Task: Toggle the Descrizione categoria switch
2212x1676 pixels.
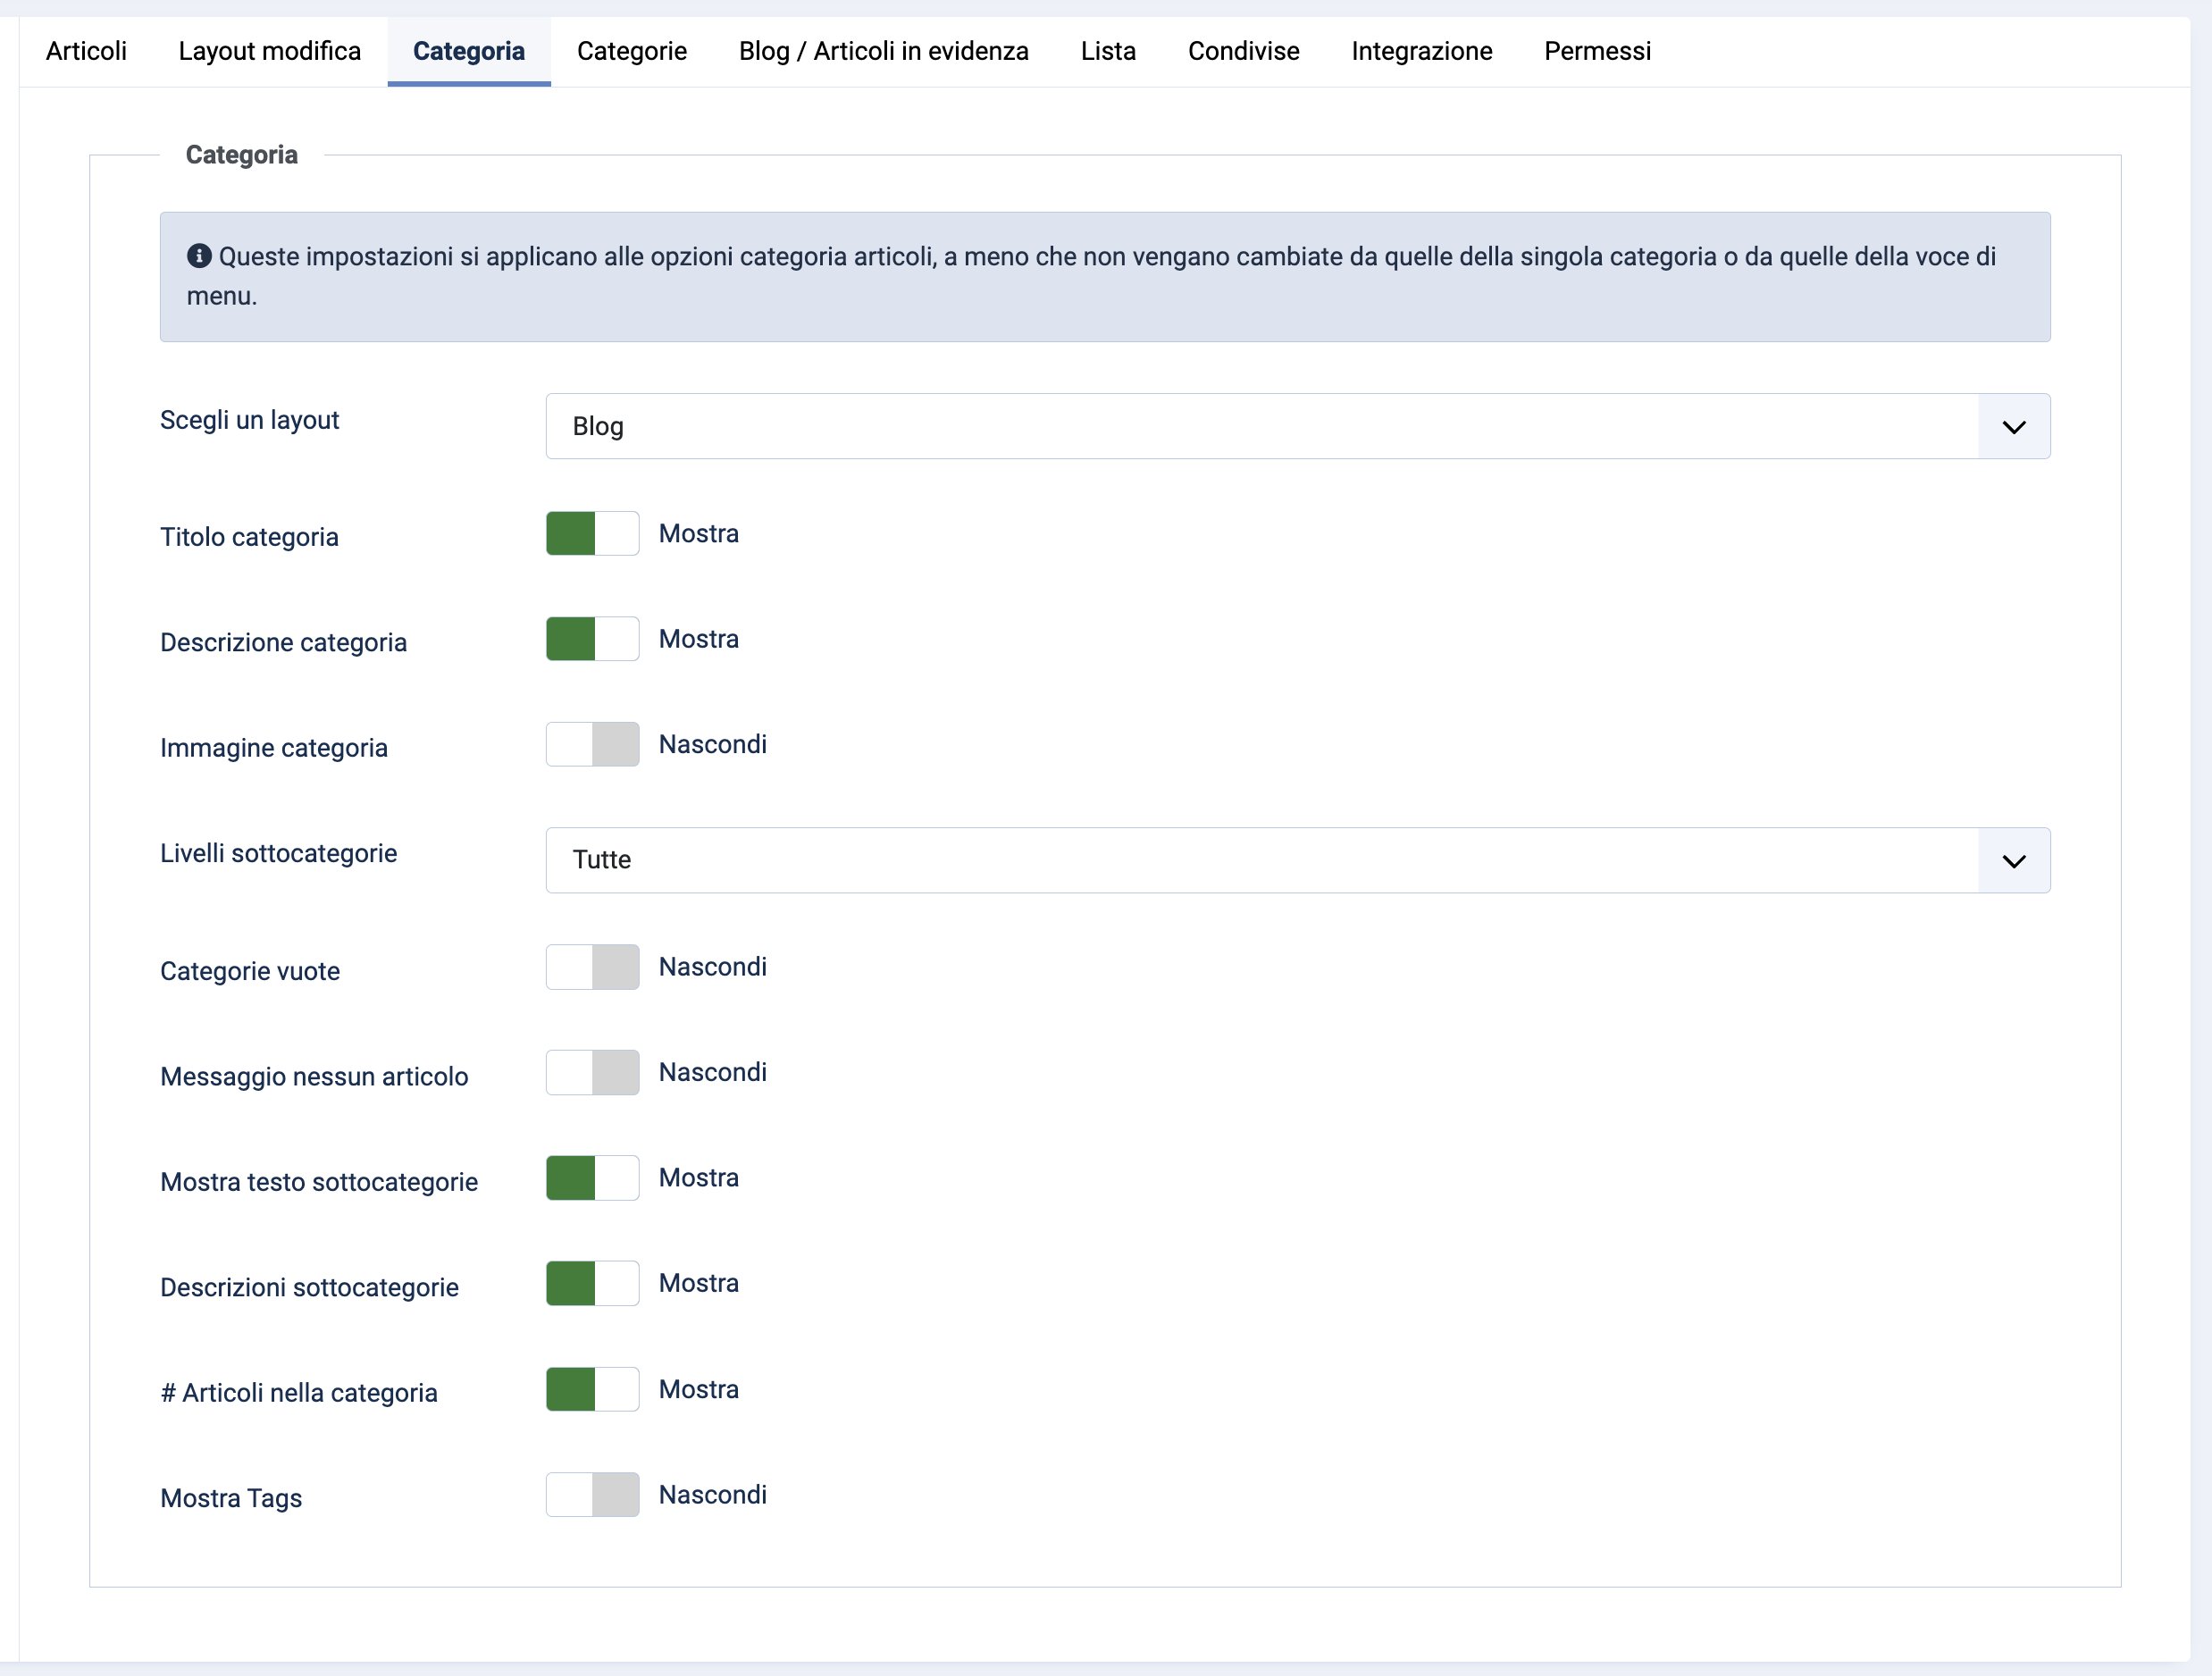Action: coord(592,639)
